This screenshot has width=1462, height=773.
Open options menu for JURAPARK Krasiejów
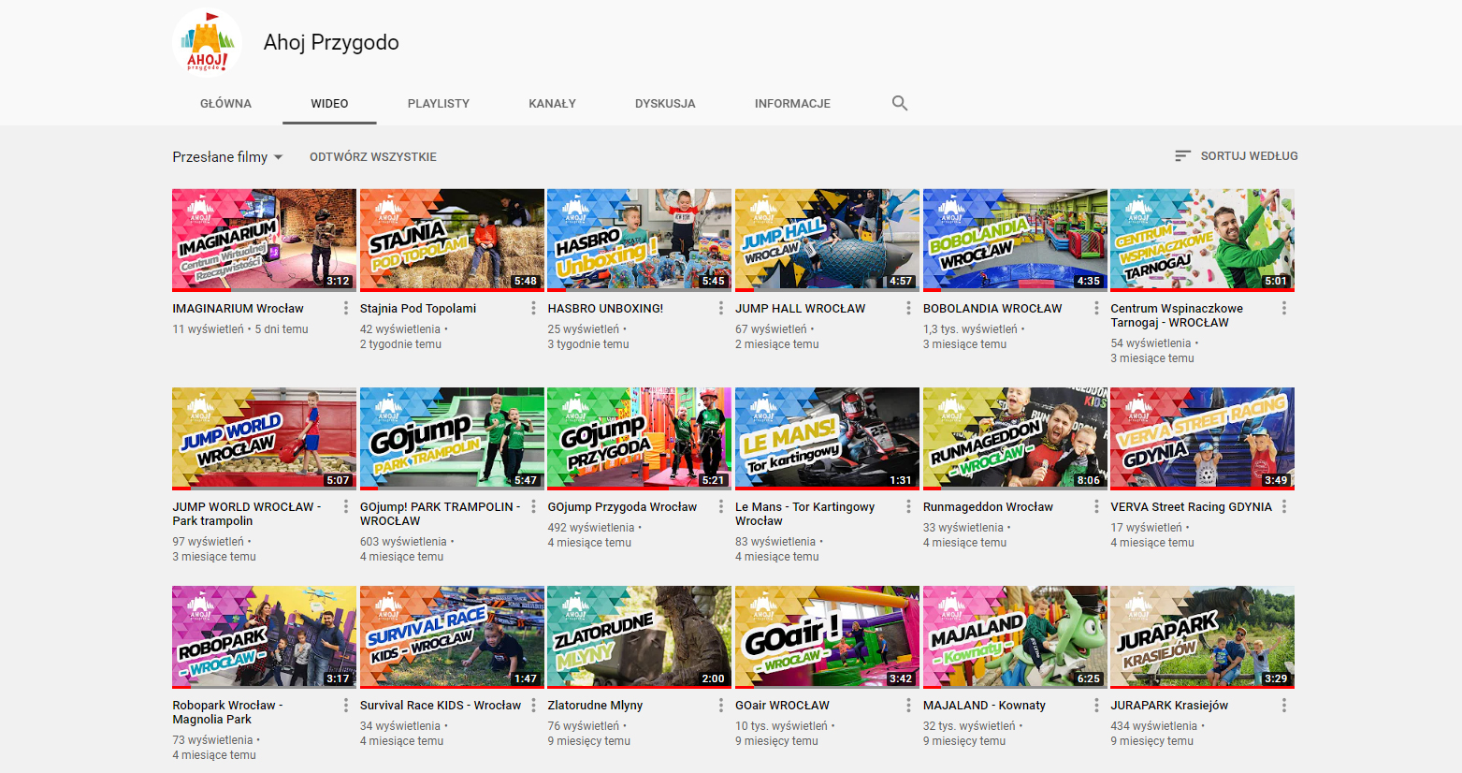[1283, 705]
